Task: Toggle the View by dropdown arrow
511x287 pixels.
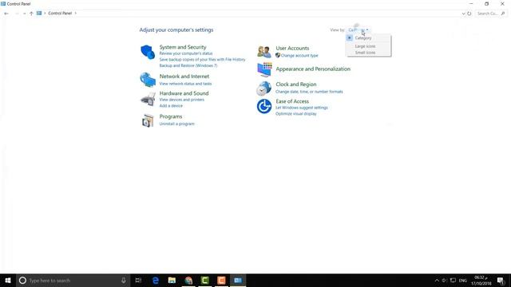Action: coord(367,30)
